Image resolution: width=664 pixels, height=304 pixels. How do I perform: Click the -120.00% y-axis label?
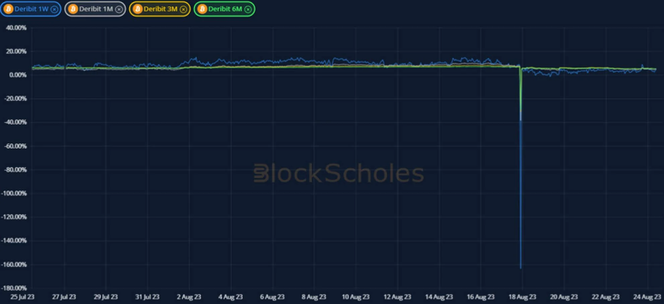click(14, 217)
